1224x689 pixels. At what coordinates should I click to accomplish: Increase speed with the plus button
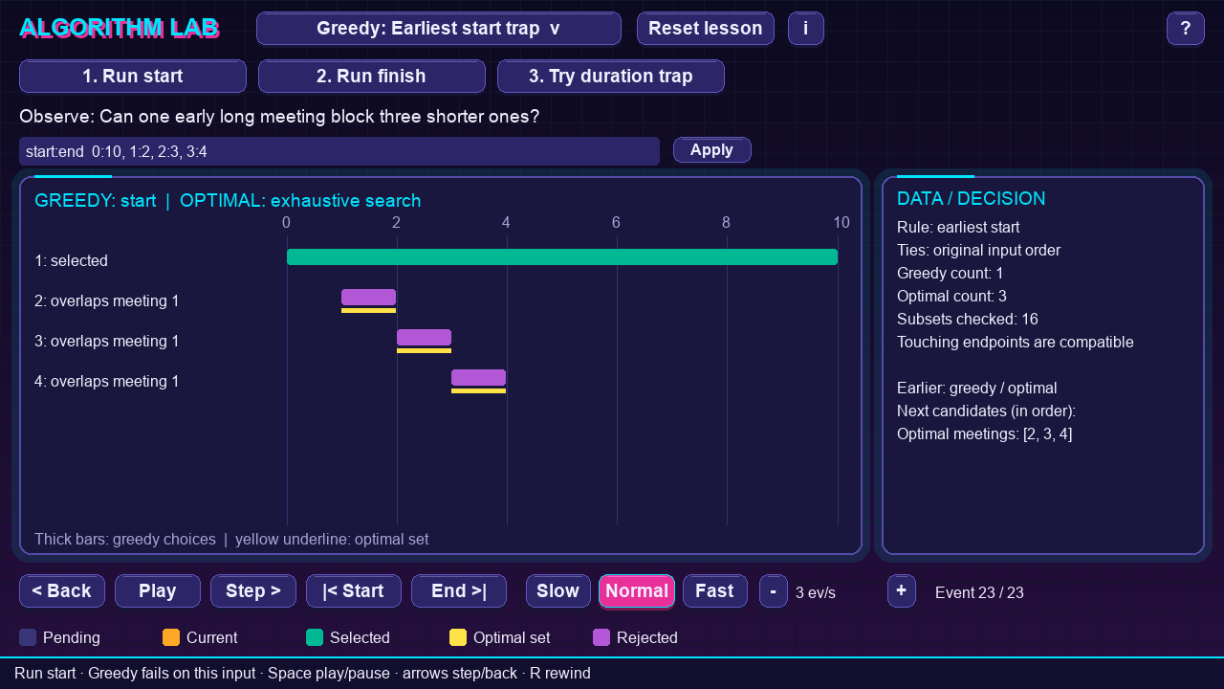(902, 591)
